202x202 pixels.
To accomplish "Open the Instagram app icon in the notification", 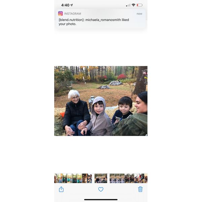I will tap(60, 13).
